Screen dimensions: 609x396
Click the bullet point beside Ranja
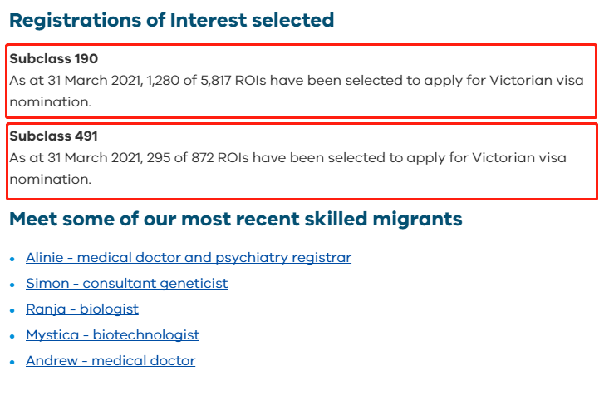tap(12, 310)
